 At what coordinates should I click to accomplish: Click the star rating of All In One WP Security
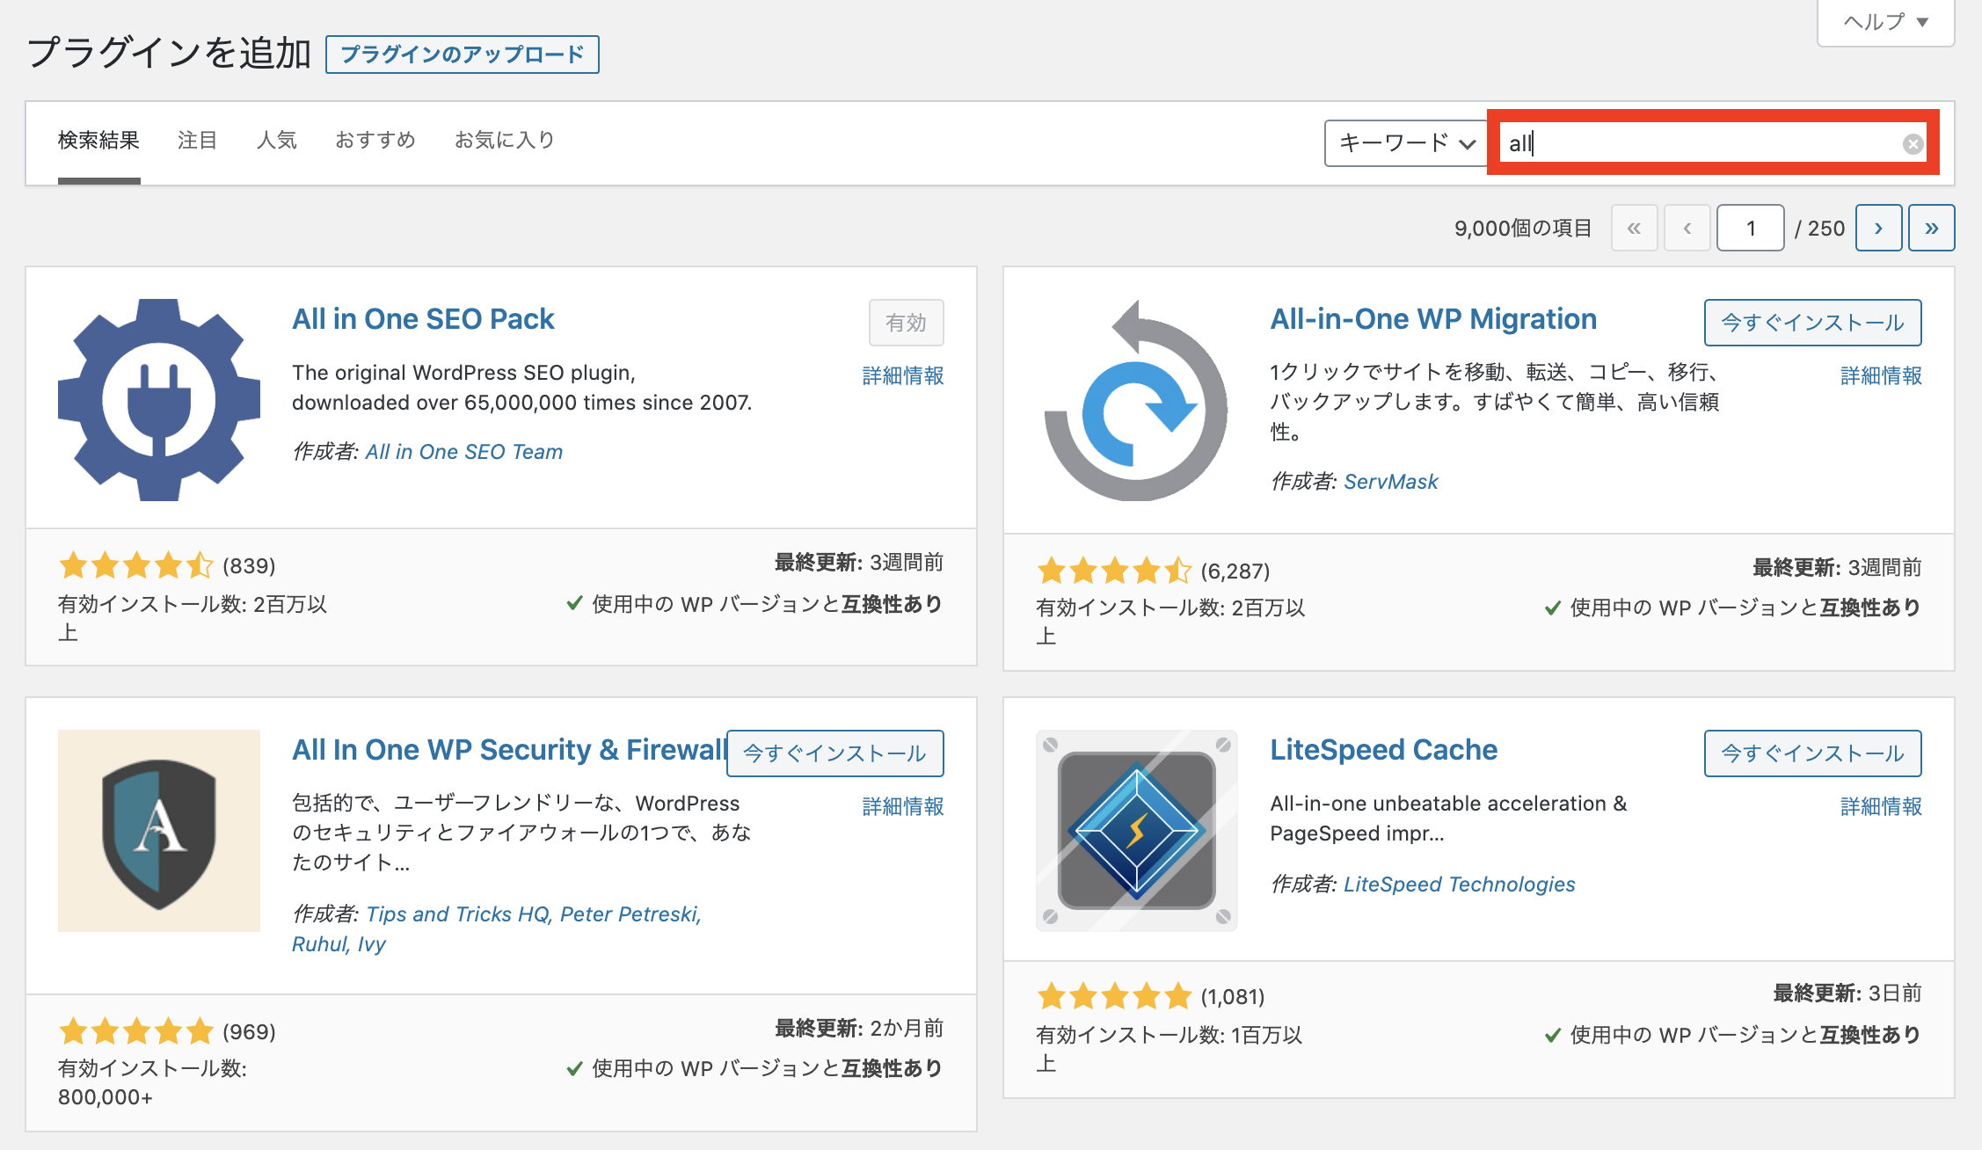[x=136, y=1031]
